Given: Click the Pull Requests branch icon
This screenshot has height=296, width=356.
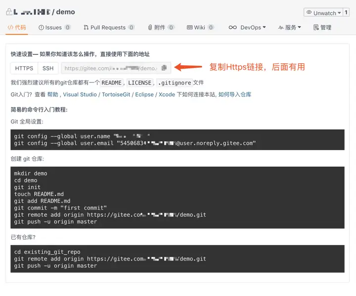Looking at the screenshot, I should [x=86, y=28].
